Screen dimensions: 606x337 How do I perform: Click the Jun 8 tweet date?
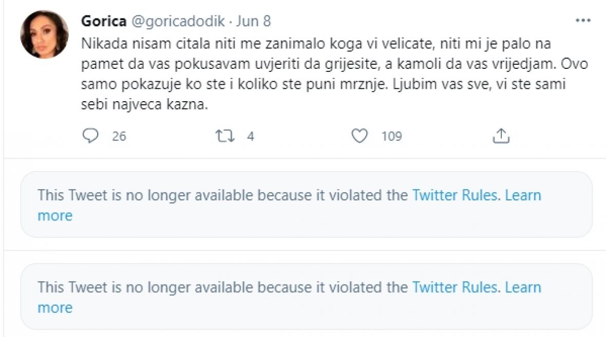click(253, 21)
